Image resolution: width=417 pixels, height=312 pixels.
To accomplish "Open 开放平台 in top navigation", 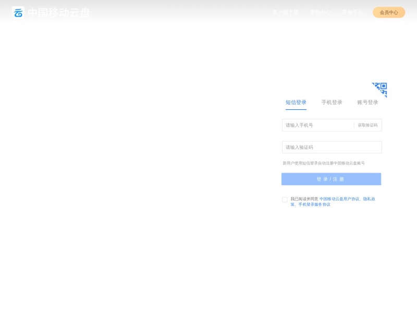I will 352,12.
